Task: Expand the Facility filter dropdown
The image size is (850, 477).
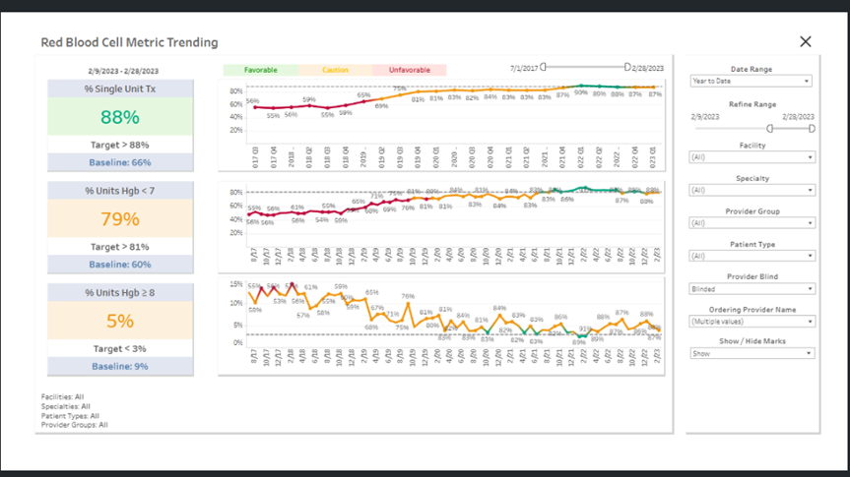Action: [x=752, y=157]
